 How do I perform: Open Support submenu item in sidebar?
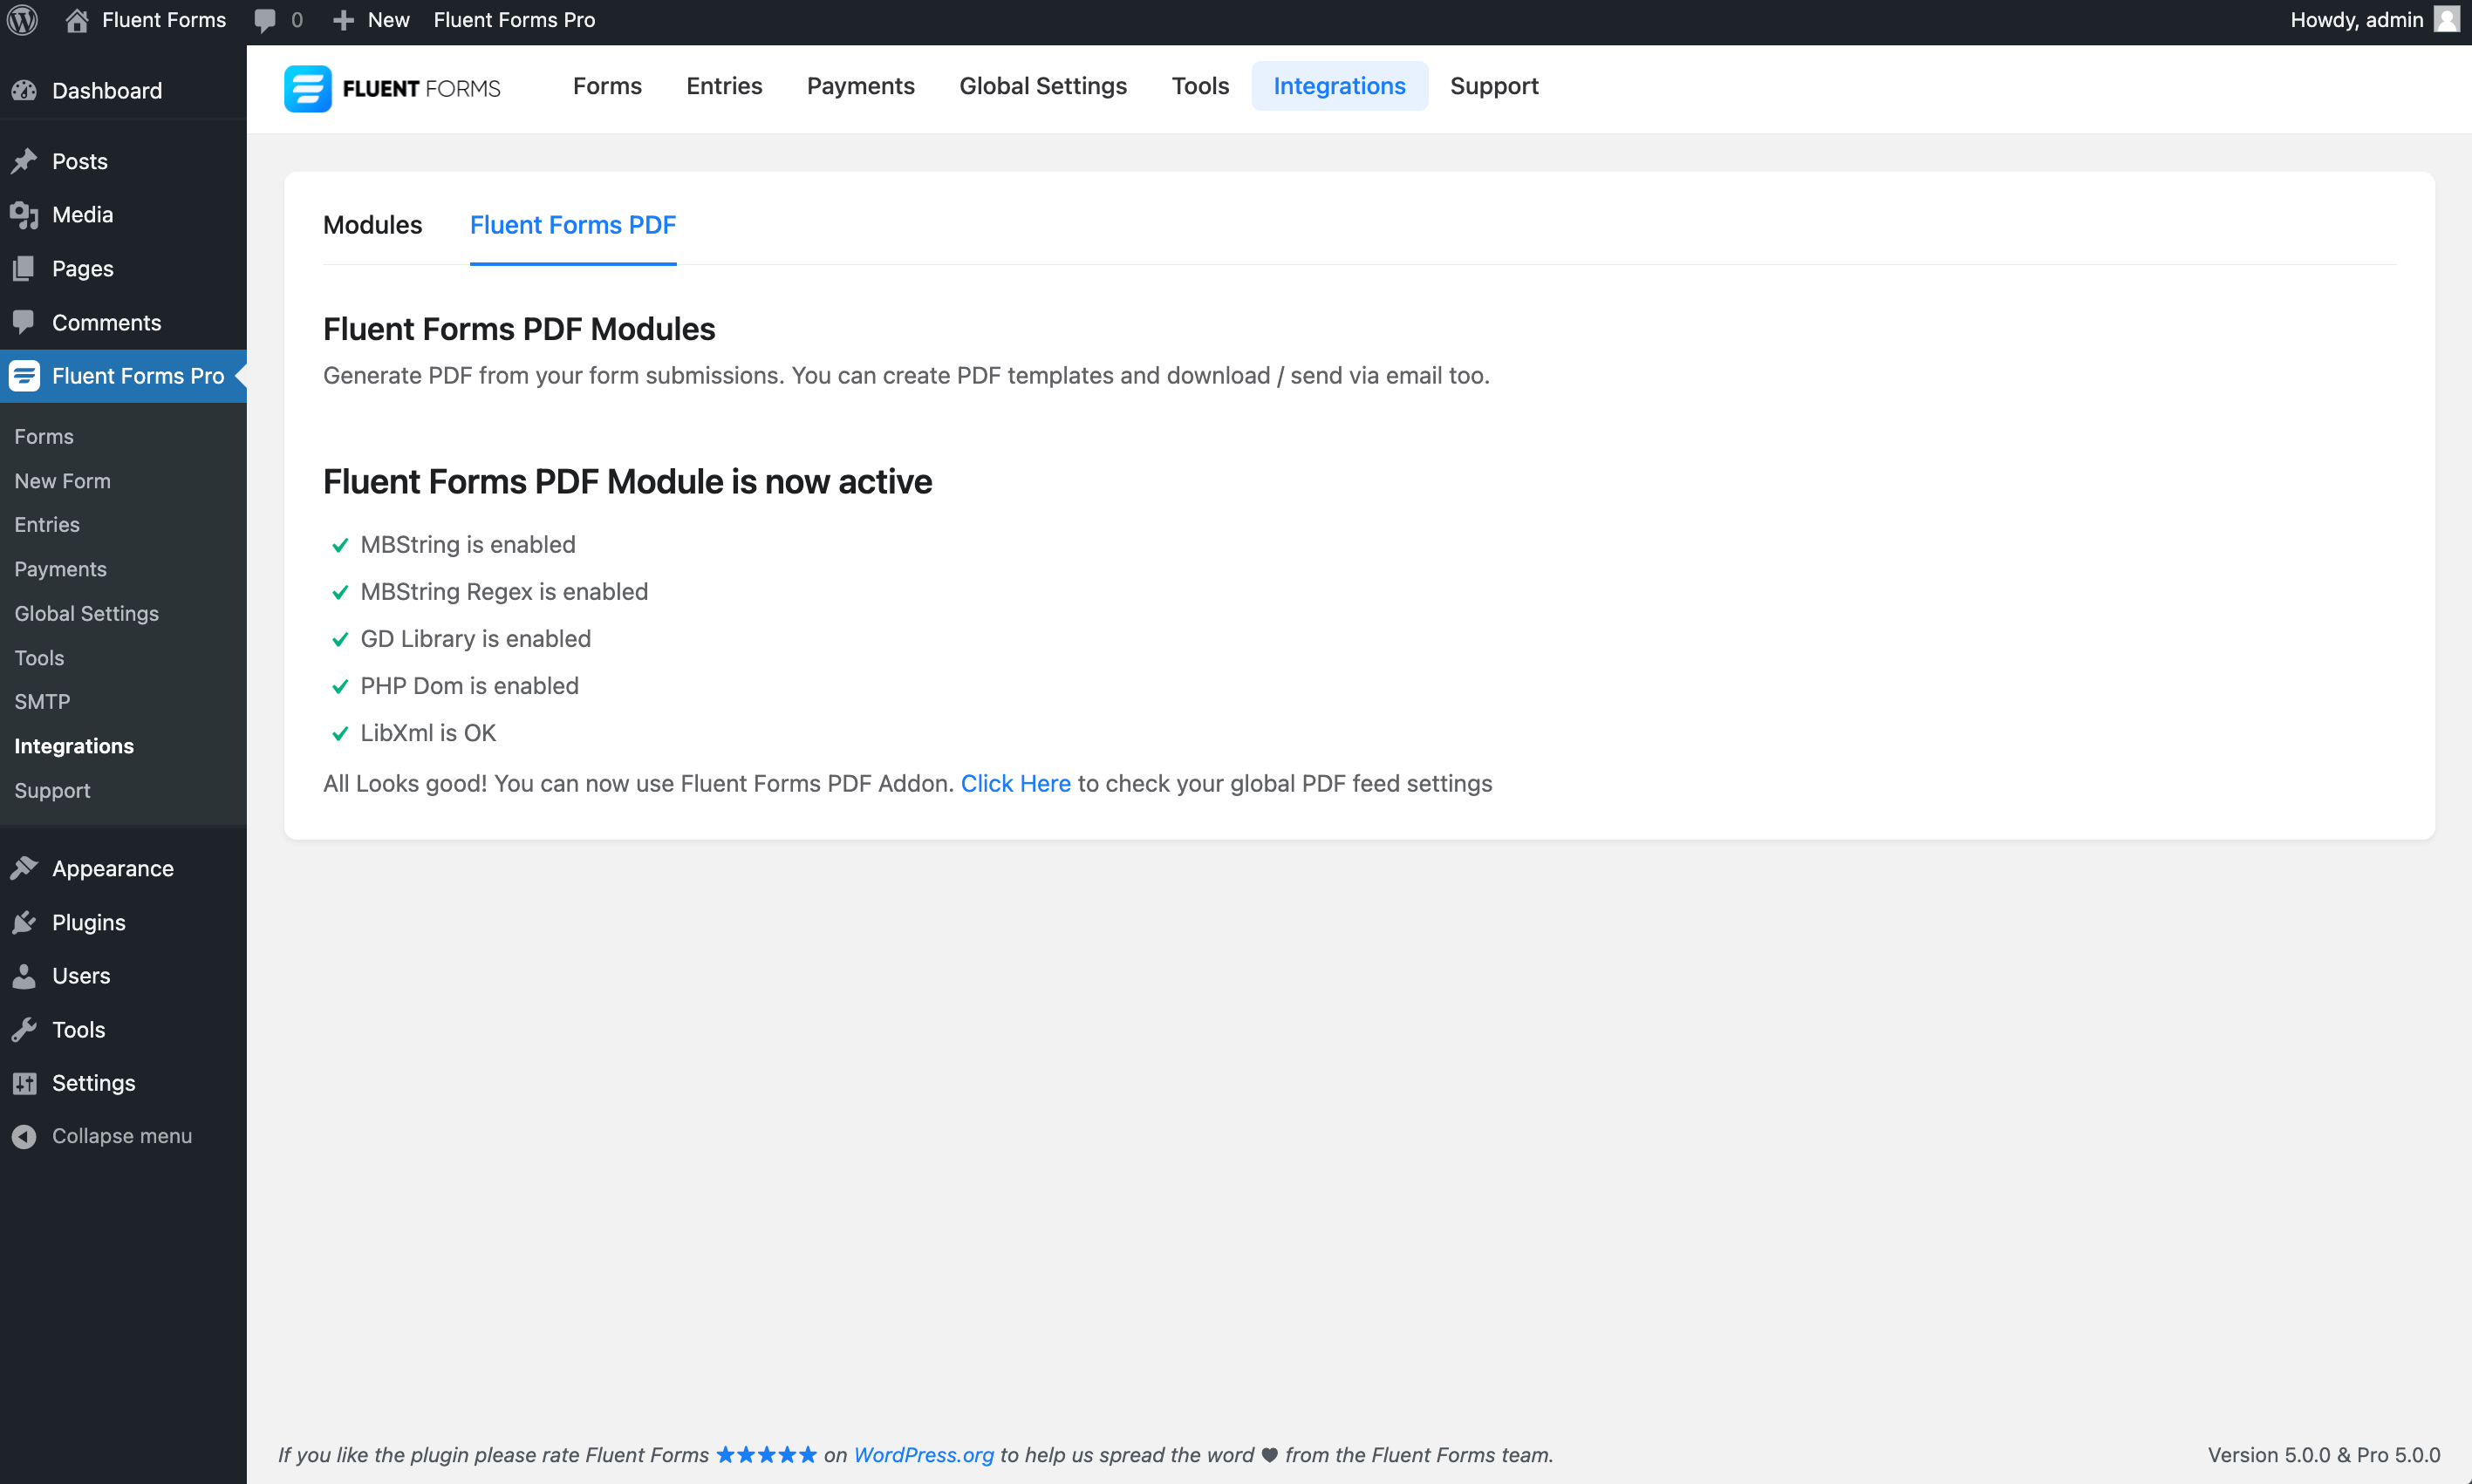tap(52, 791)
